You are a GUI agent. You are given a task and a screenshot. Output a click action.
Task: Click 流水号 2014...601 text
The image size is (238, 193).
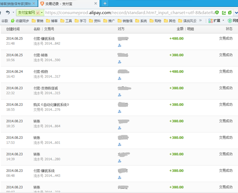pos(47,142)
